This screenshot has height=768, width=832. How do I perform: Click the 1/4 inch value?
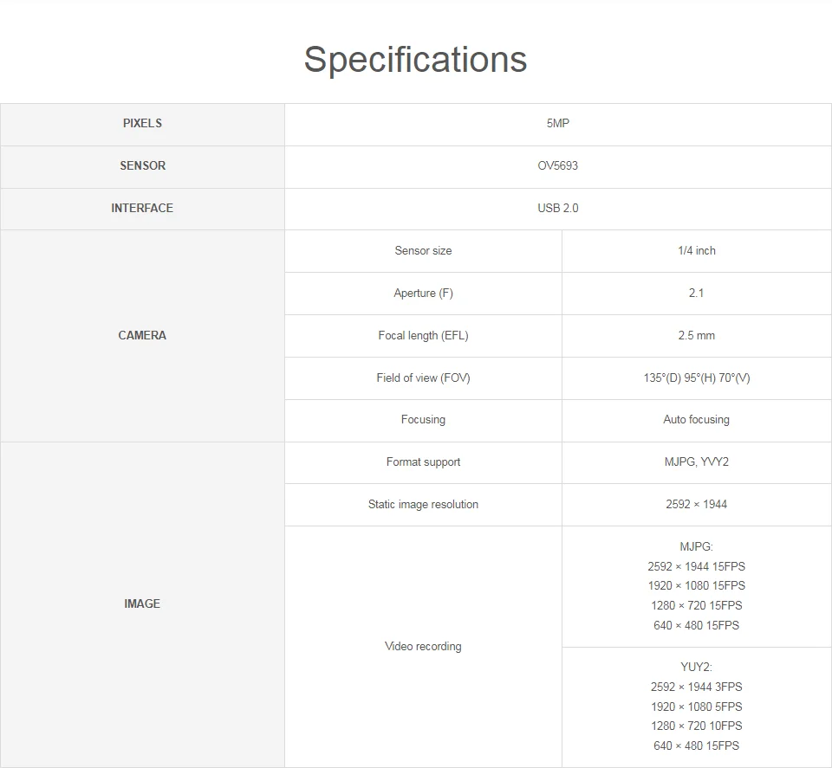696,251
